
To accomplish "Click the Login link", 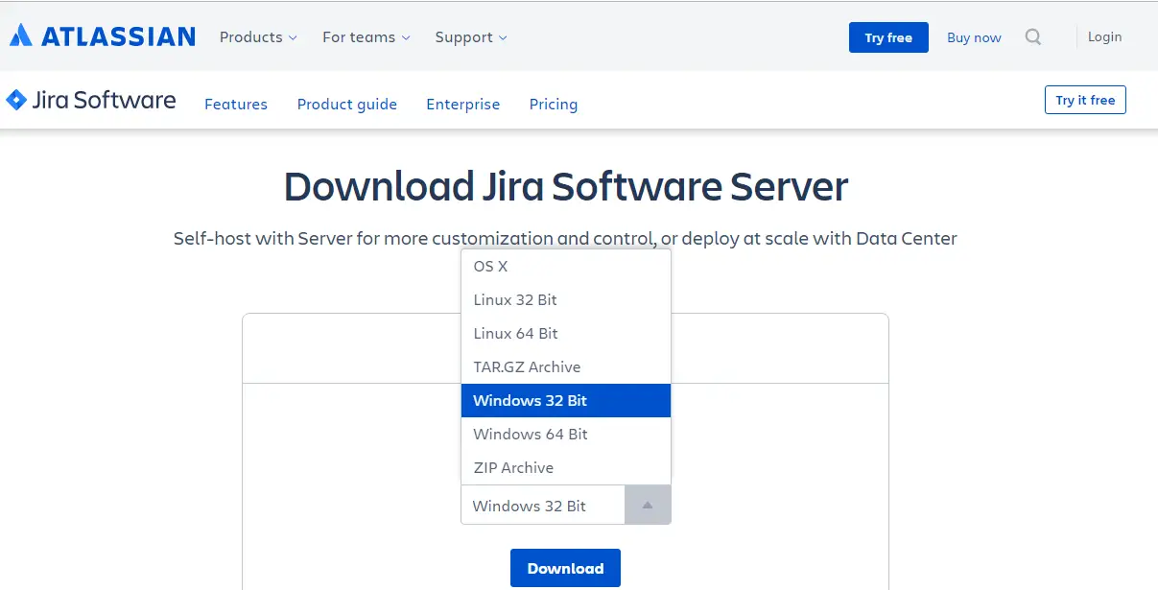I will [1104, 36].
